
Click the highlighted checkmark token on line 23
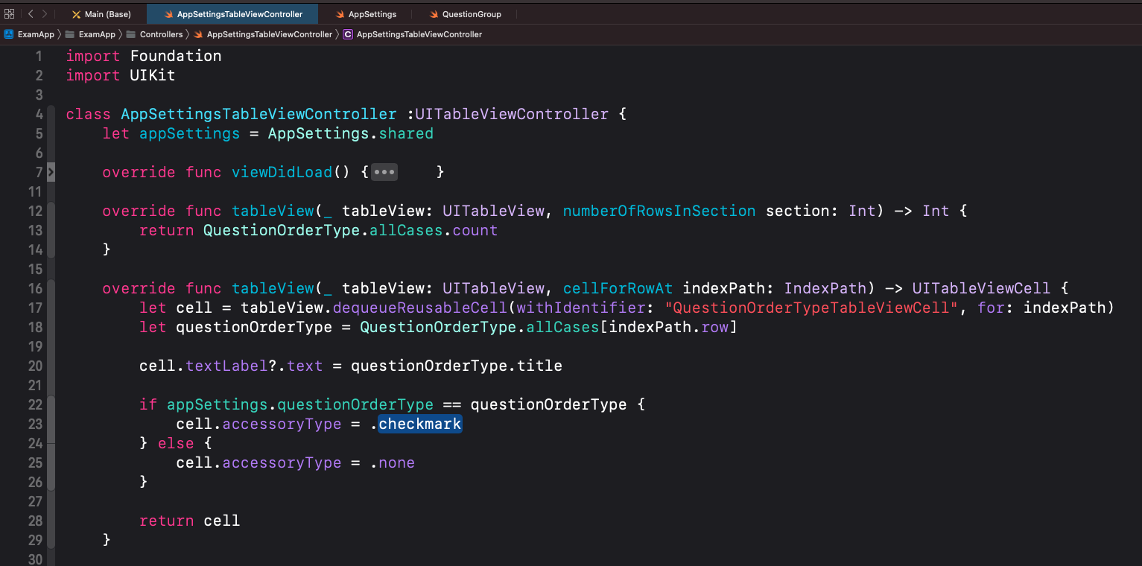pos(419,424)
